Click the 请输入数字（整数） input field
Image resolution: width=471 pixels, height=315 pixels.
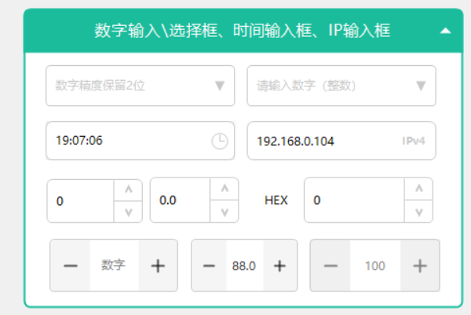(341, 86)
